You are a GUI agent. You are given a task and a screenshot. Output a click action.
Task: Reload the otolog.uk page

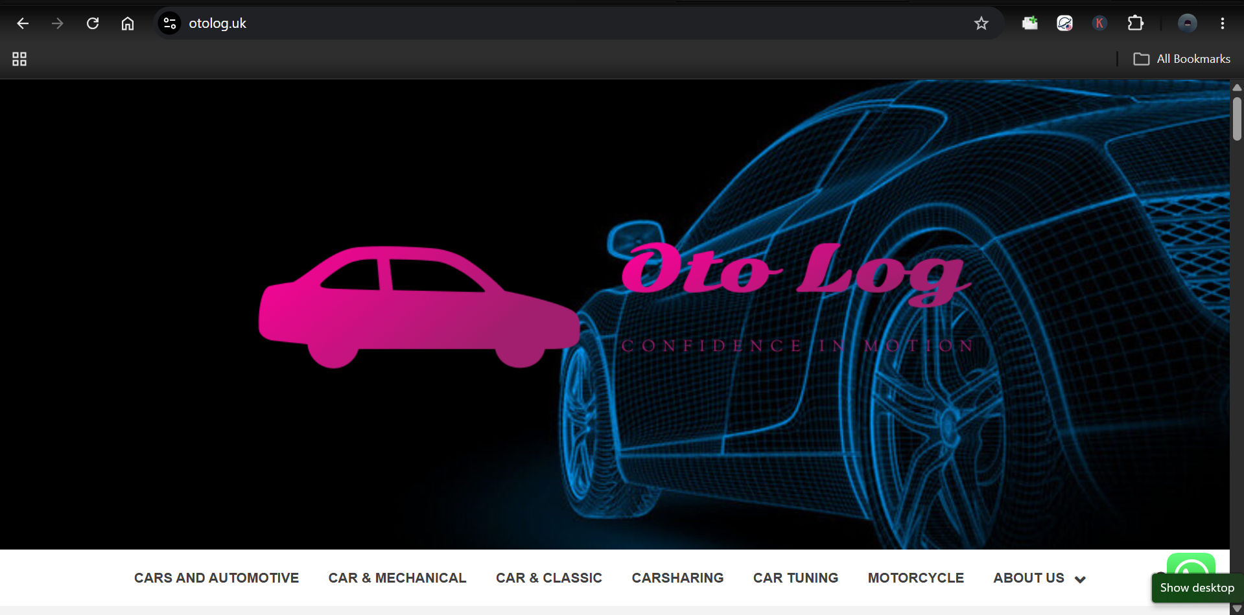click(93, 23)
